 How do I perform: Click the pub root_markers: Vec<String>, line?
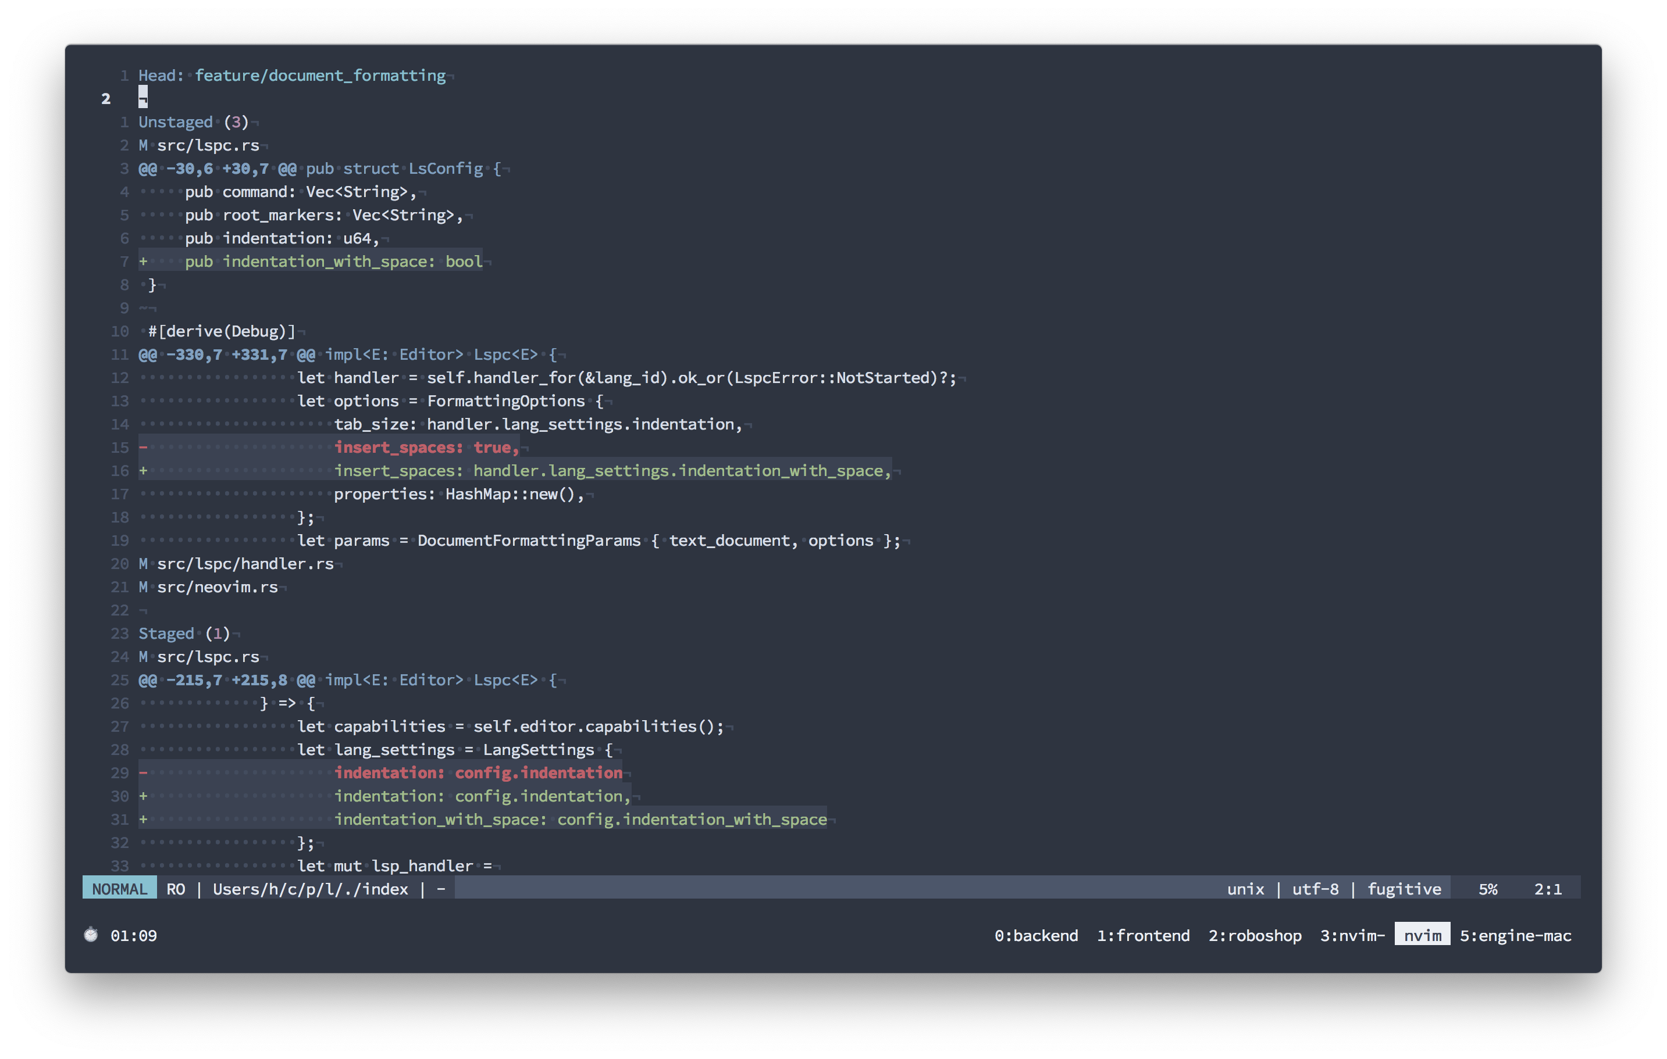tap(324, 215)
